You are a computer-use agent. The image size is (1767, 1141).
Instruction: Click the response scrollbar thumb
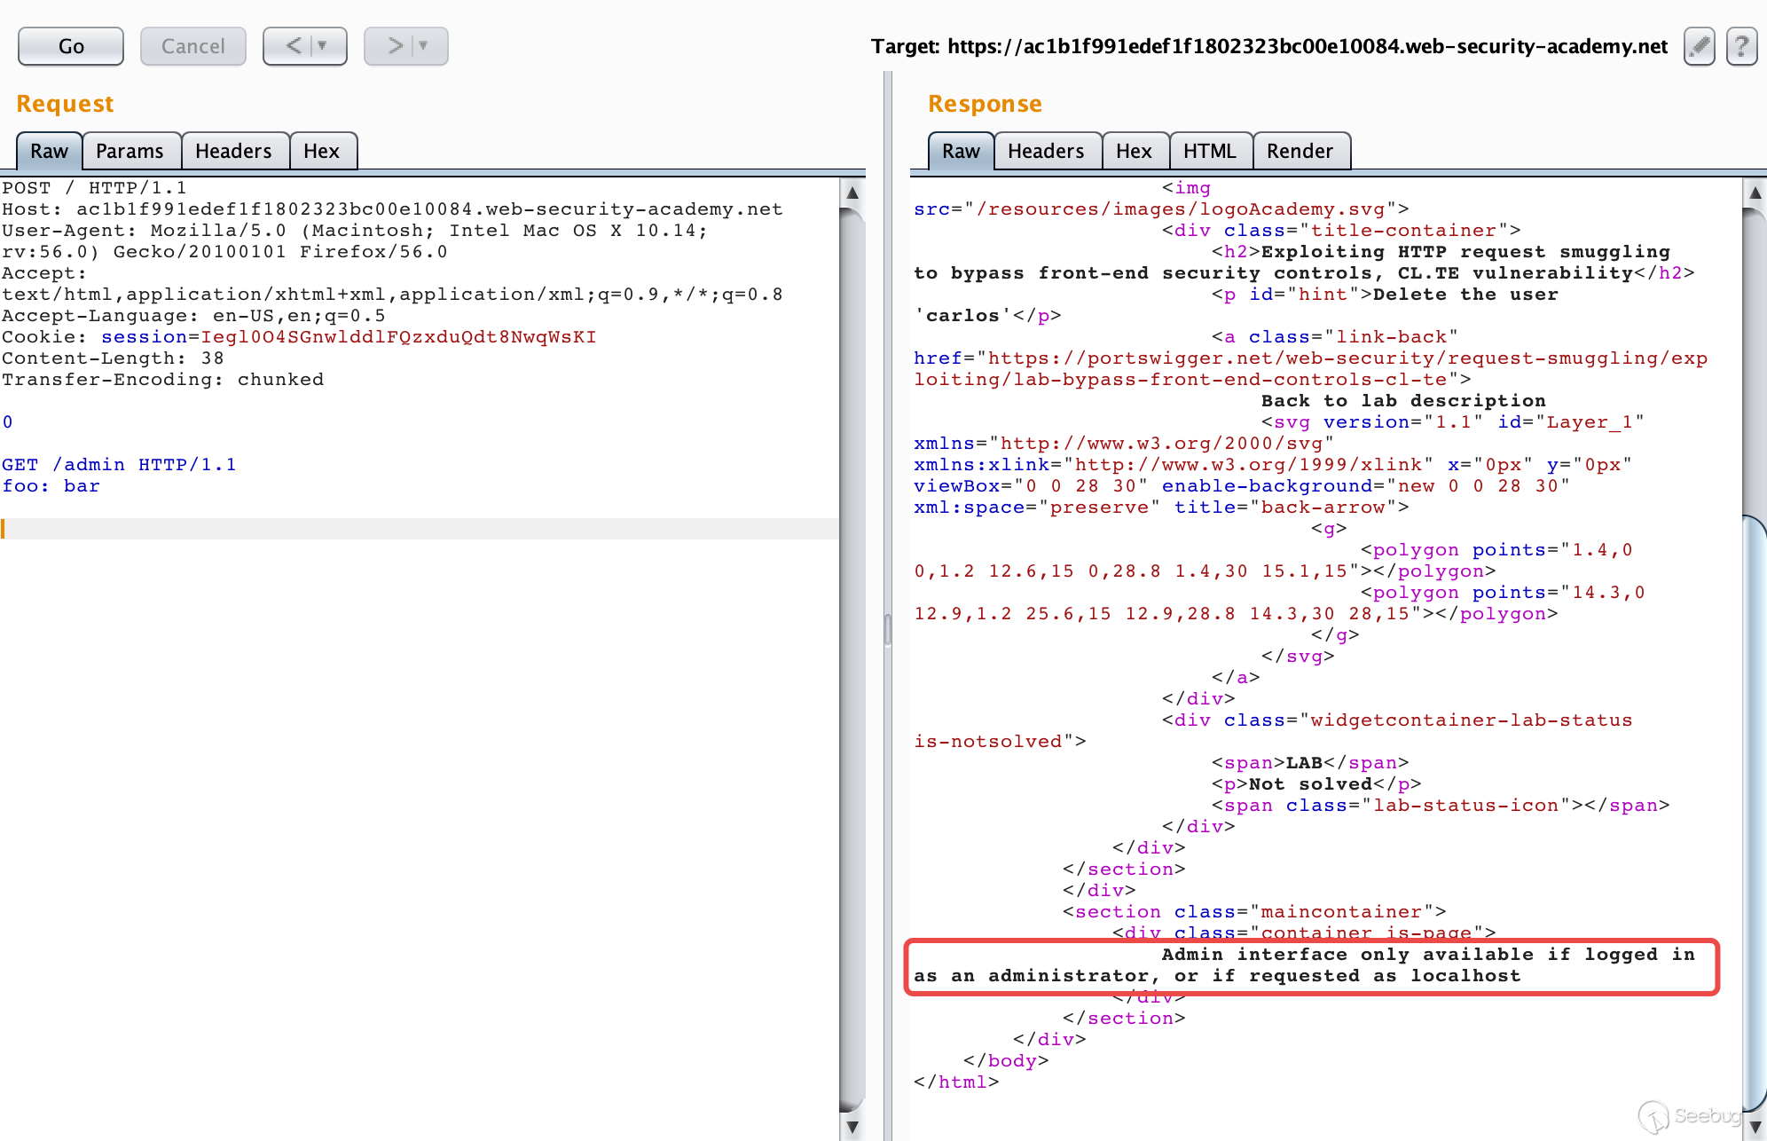point(1755,812)
